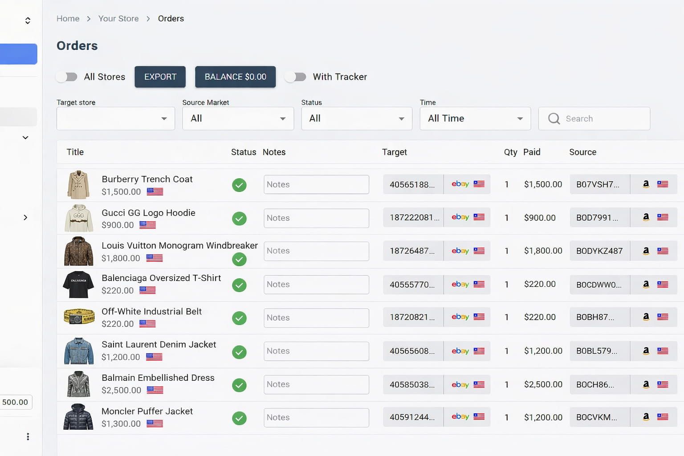This screenshot has width=684, height=456.
Task: Click green status checkmark for Gucci GG Logo Hoodie
Action: [x=239, y=219]
